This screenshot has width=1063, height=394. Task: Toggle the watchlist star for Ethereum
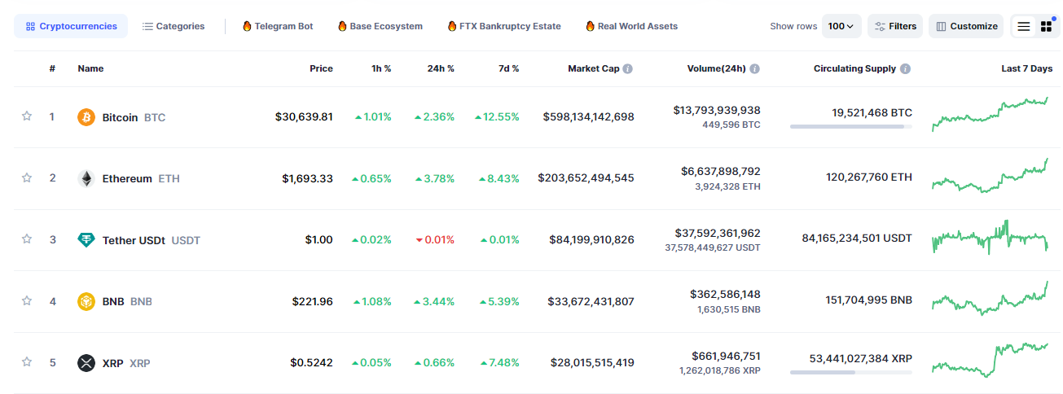[x=27, y=177]
